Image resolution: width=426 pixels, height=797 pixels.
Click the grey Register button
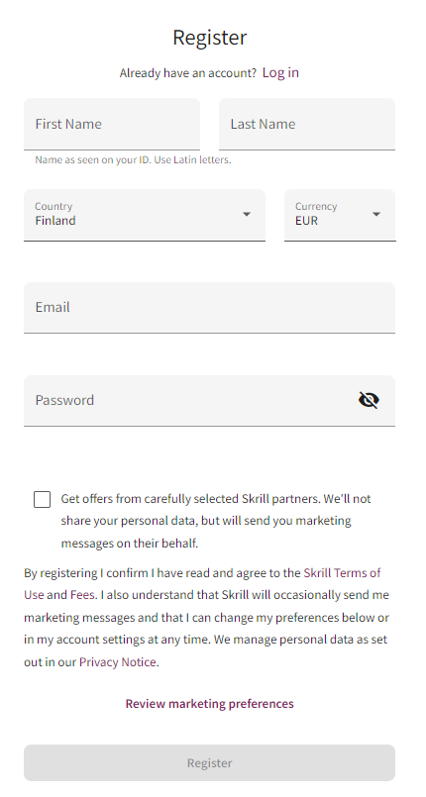[209, 763]
